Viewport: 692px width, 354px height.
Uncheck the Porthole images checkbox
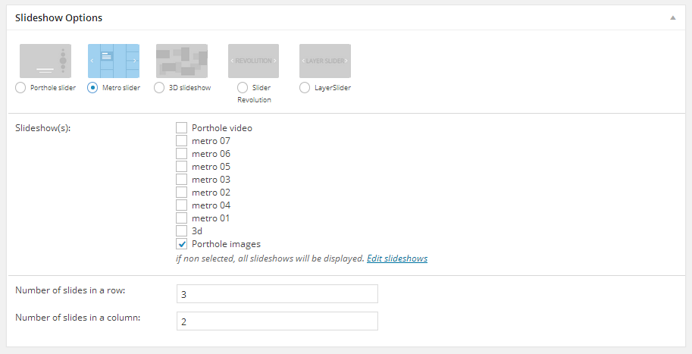182,244
